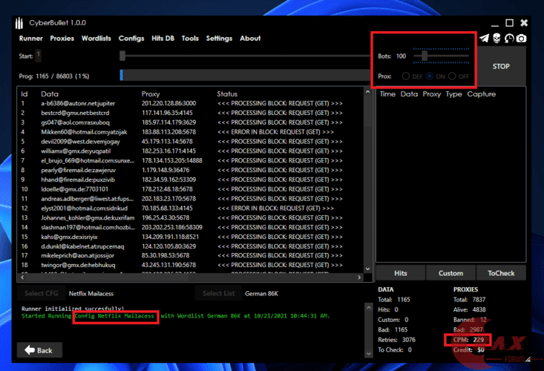Click the Telegram paper plane icon
The width and height of the screenshot is (544, 371).
pyautogui.click(x=485, y=38)
